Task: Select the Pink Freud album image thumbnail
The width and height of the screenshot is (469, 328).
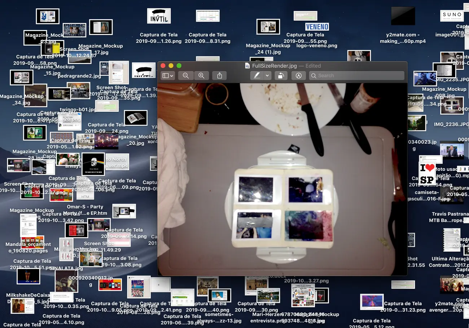Action: click(93, 164)
